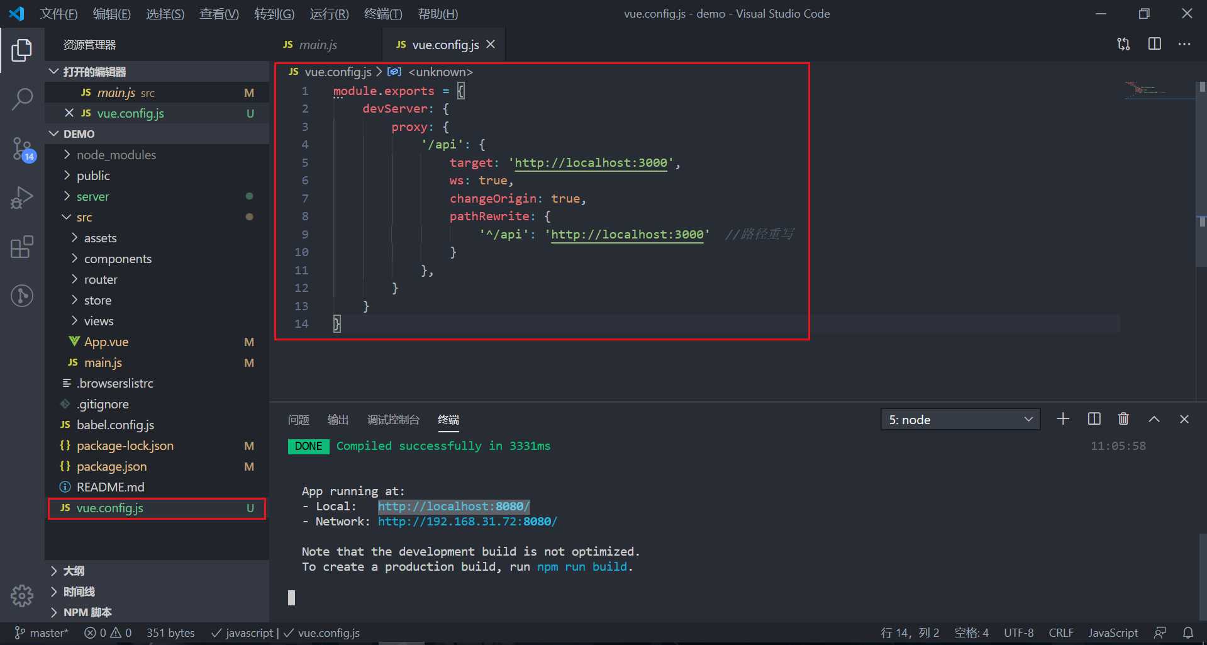
Task: Open the terminal selector dropdown '5: node'
Action: click(x=960, y=420)
